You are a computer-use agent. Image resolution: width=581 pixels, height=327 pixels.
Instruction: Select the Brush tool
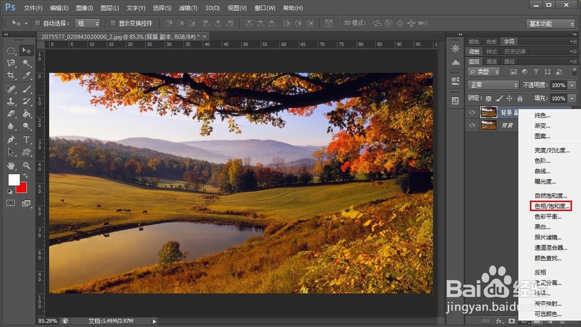26,89
